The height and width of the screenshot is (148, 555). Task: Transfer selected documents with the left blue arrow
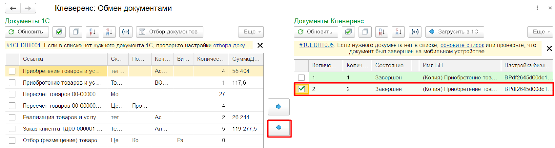click(x=279, y=128)
